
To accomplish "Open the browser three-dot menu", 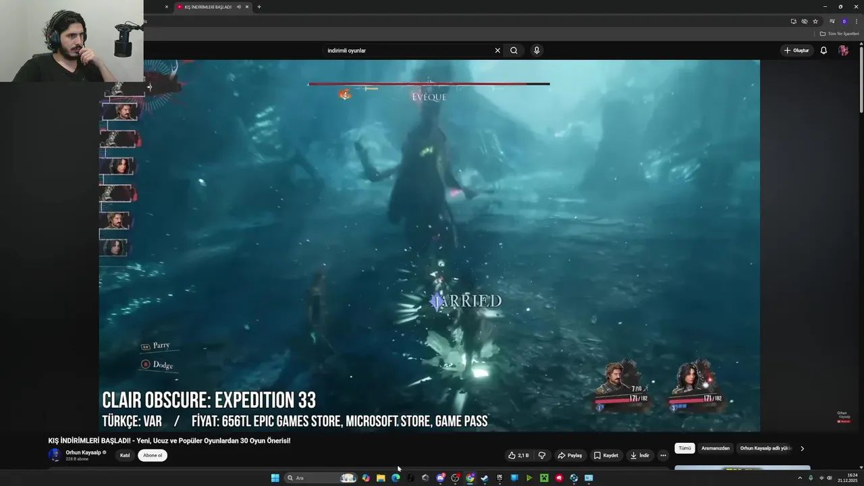I will coord(857,22).
